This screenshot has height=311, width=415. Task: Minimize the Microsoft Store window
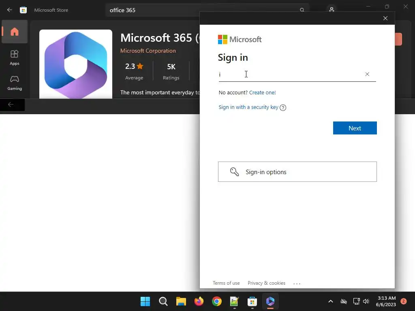pyautogui.click(x=368, y=6)
